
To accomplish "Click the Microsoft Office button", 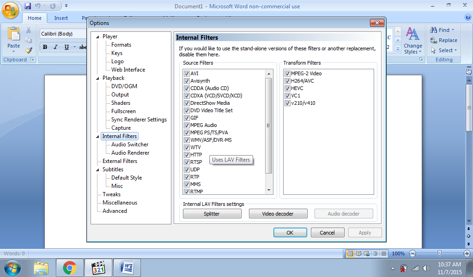I will pyautogui.click(x=10, y=10).
